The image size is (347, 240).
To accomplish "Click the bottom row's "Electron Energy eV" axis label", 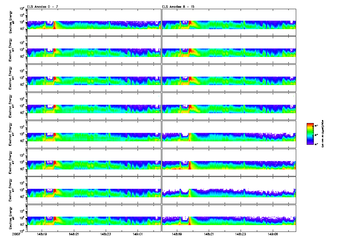I will click(12, 218).
